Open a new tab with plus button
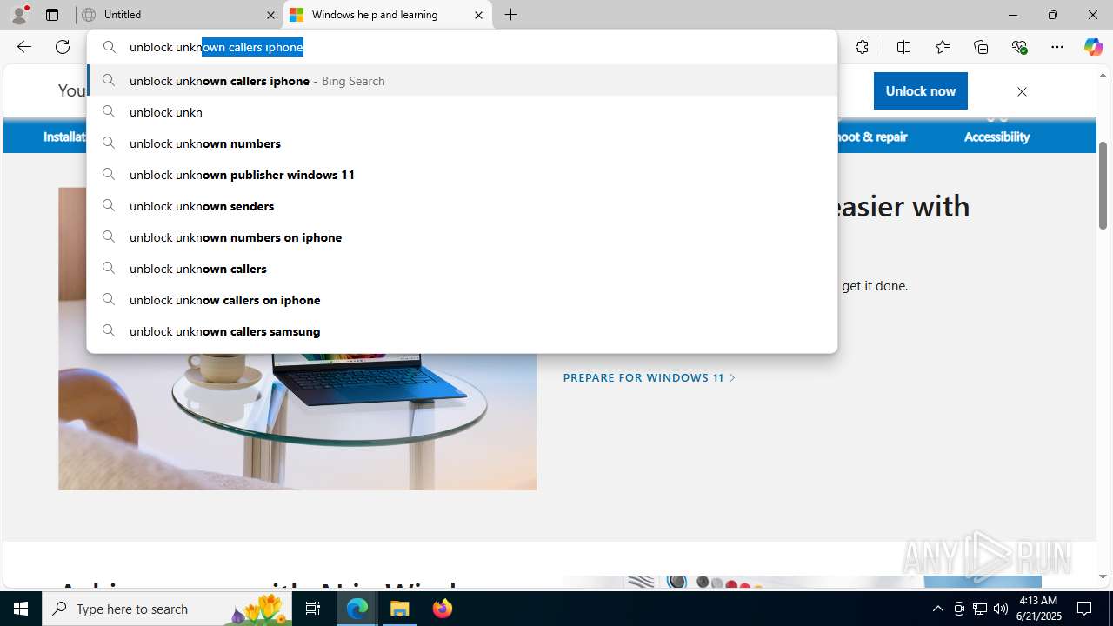The width and height of the screenshot is (1113, 626). point(511,15)
